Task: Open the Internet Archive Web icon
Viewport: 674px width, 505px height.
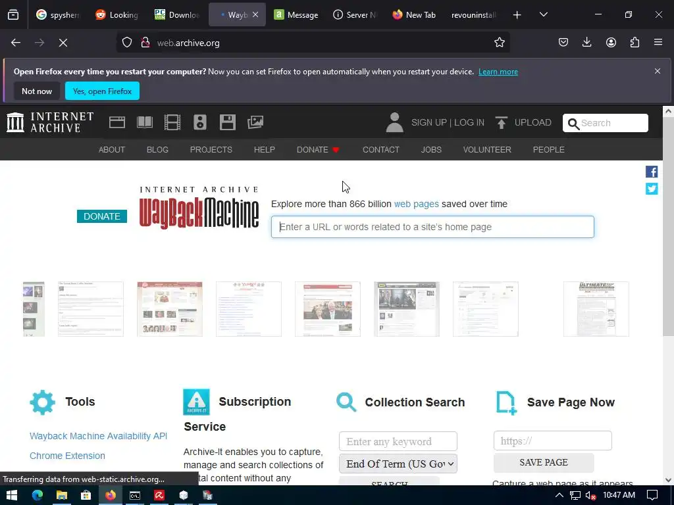Action: [x=117, y=122]
